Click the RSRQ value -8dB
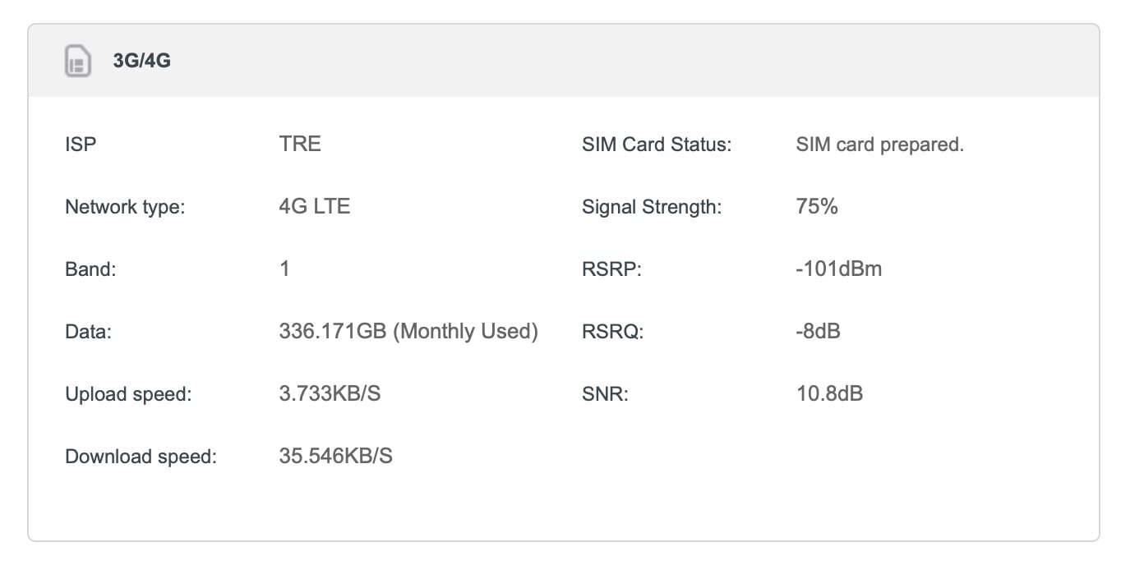This screenshot has width=1121, height=565. click(818, 331)
